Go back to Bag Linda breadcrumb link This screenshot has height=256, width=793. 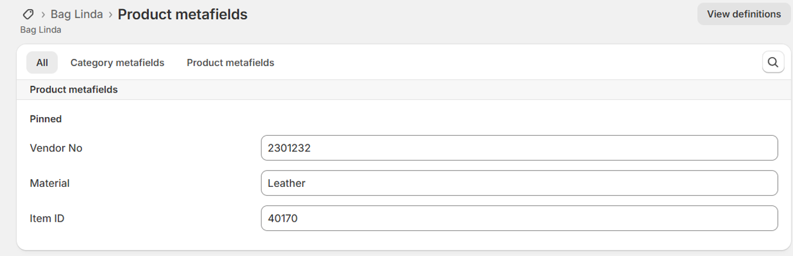pos(77,14)
